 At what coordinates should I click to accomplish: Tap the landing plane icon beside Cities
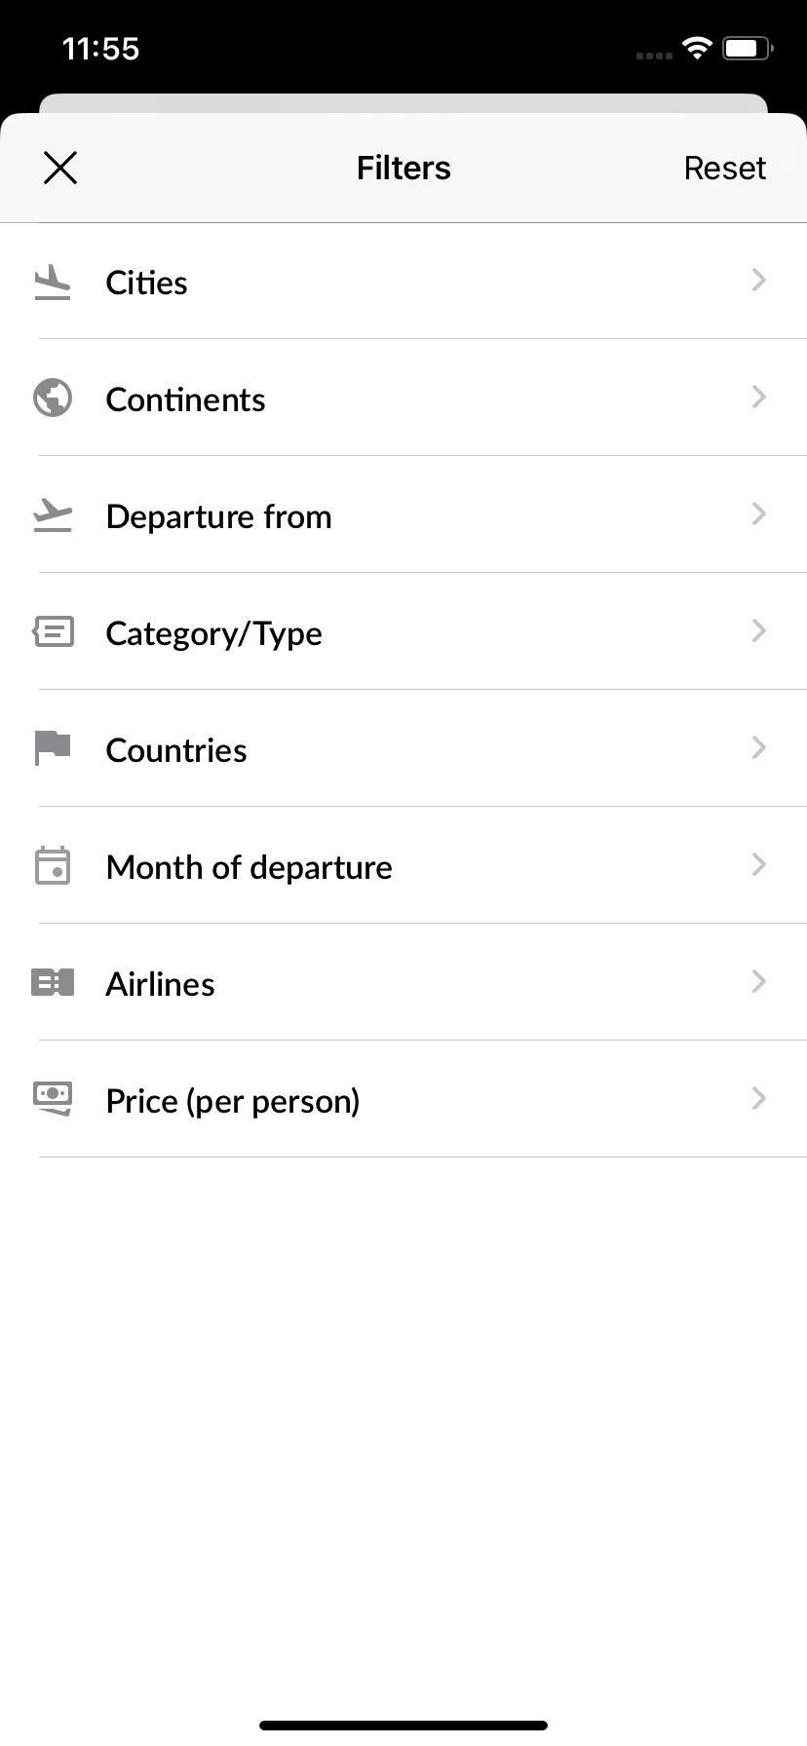tap(53, 282)
